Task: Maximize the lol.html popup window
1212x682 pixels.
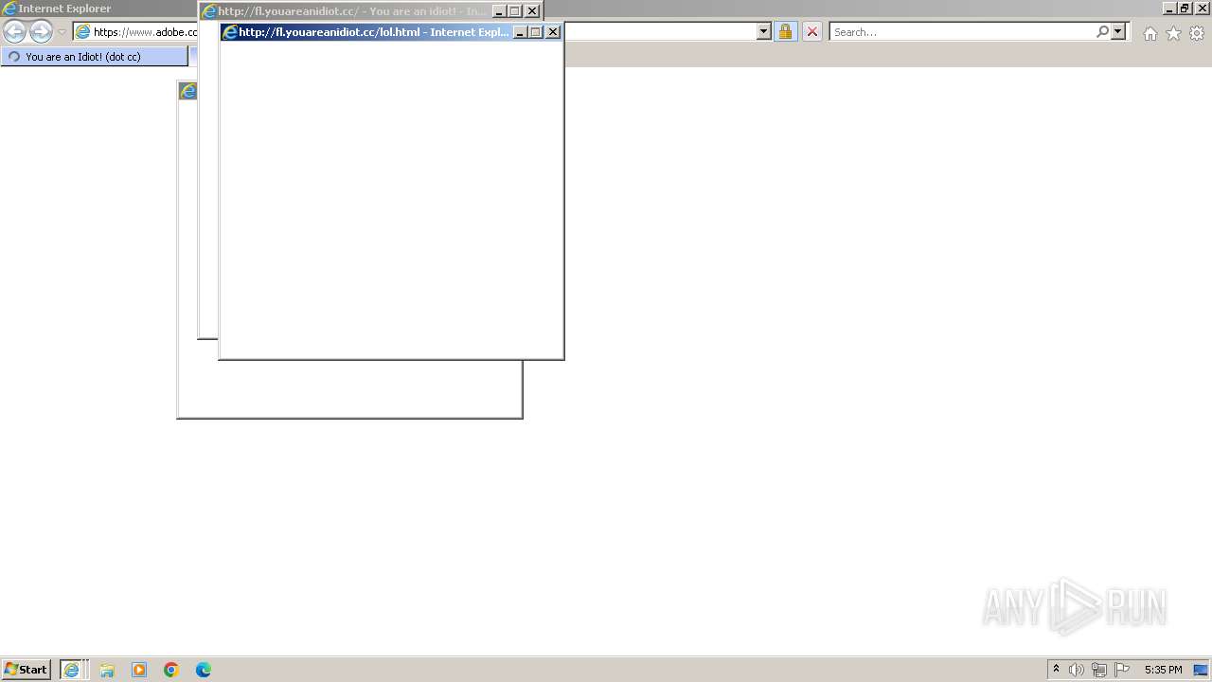Action: point(536,32)
